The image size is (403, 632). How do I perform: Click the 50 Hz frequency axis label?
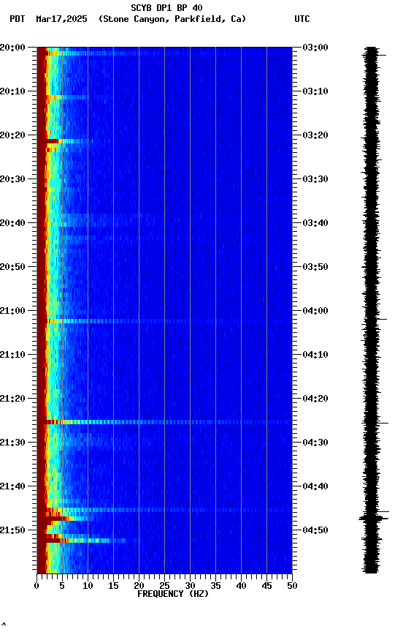point(292,586)
